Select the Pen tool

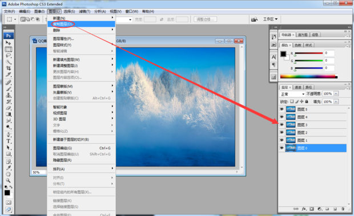pyautogui.click(x=9, y=135)
